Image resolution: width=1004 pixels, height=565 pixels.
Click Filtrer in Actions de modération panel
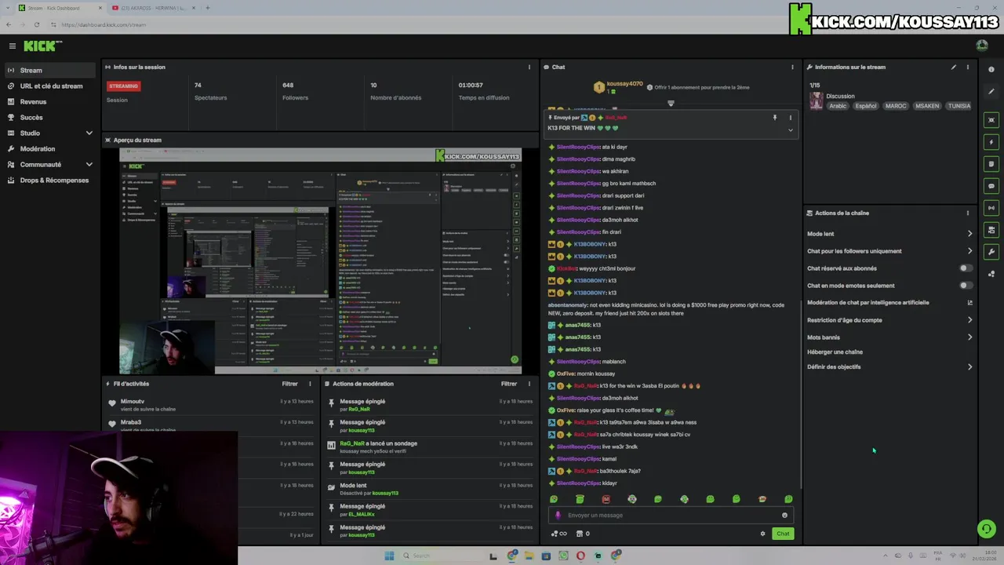[x=509, y=384]
